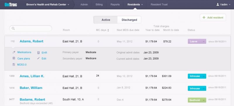Click the Care plans book icon
Image resolution: width=234 pixels, height=106 pixels.
click(14, 58)
